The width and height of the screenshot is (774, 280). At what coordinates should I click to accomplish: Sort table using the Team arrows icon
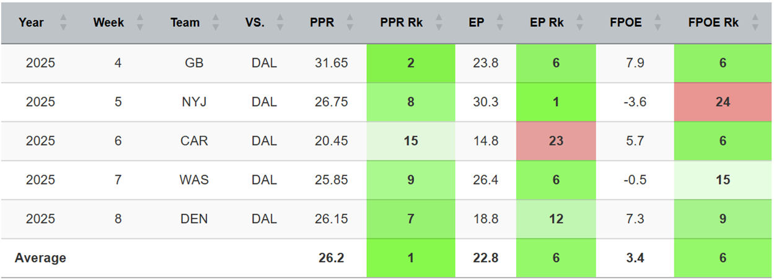pyautogui.click(x=214, y=23)
